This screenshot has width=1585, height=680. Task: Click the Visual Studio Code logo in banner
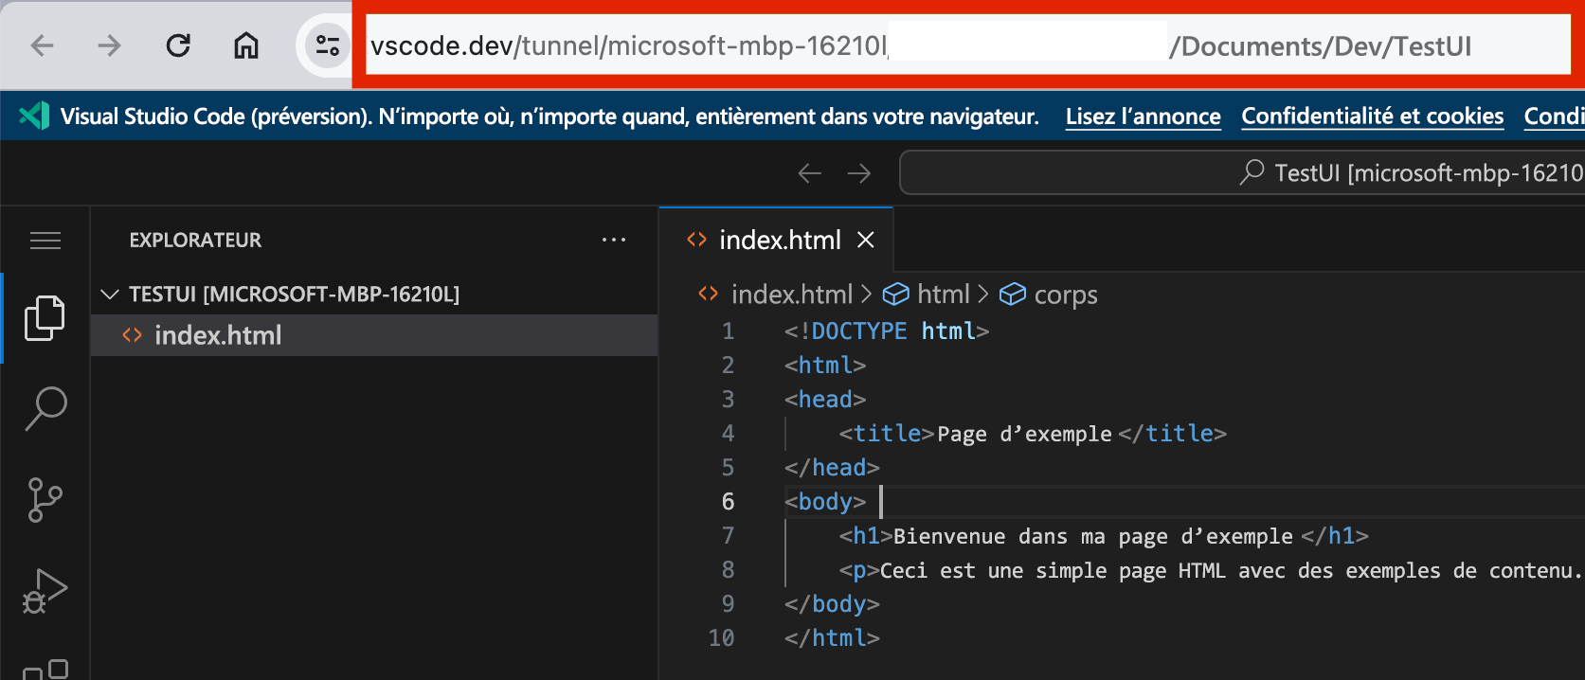[x=34, y=116]
